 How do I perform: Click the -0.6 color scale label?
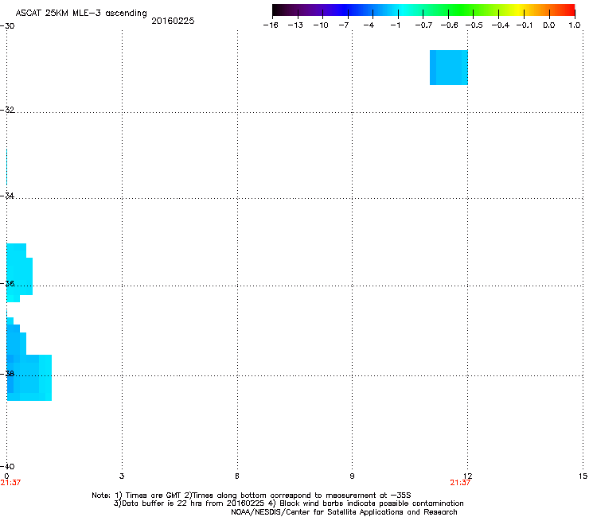[x=449, y=25]
